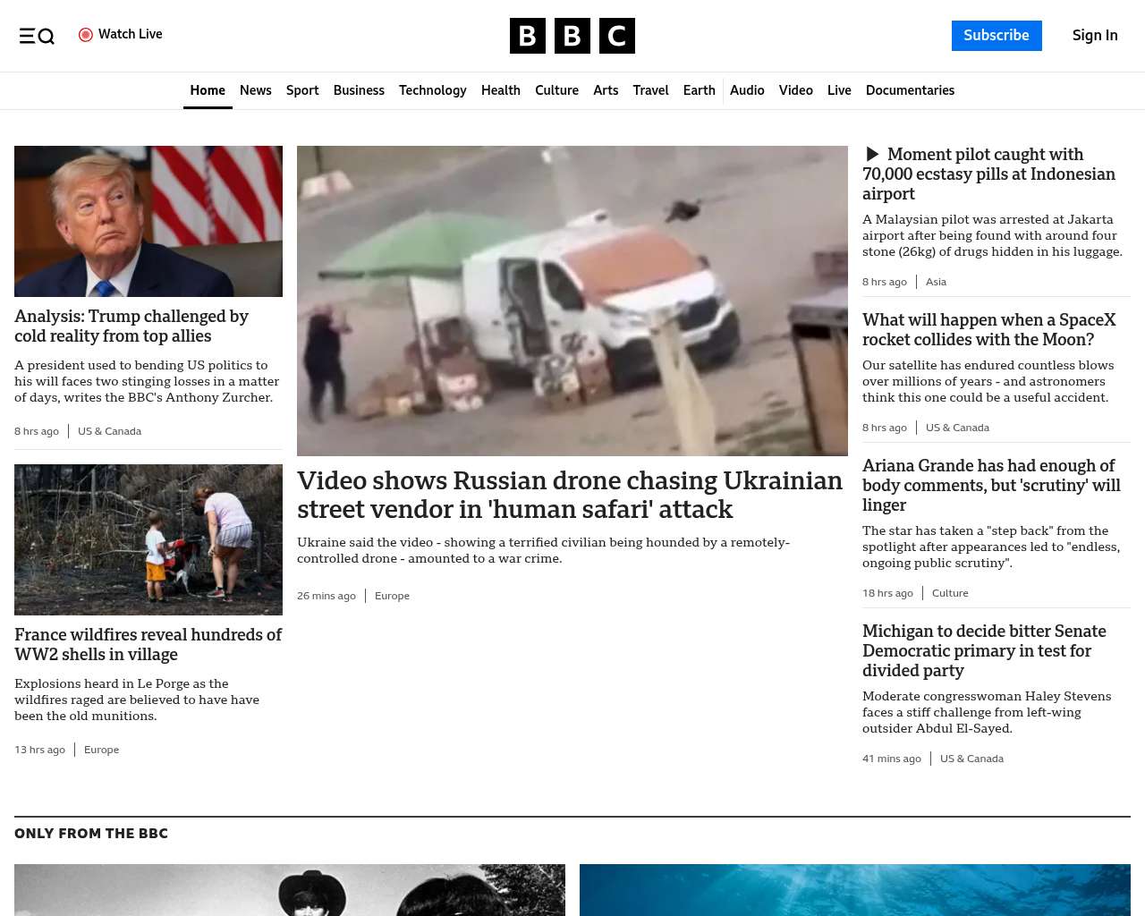Click the Trump analysis summary about Anthony Zurcher
The width and height of the screenshot is (1145, 916).
(x=147, y=381)
